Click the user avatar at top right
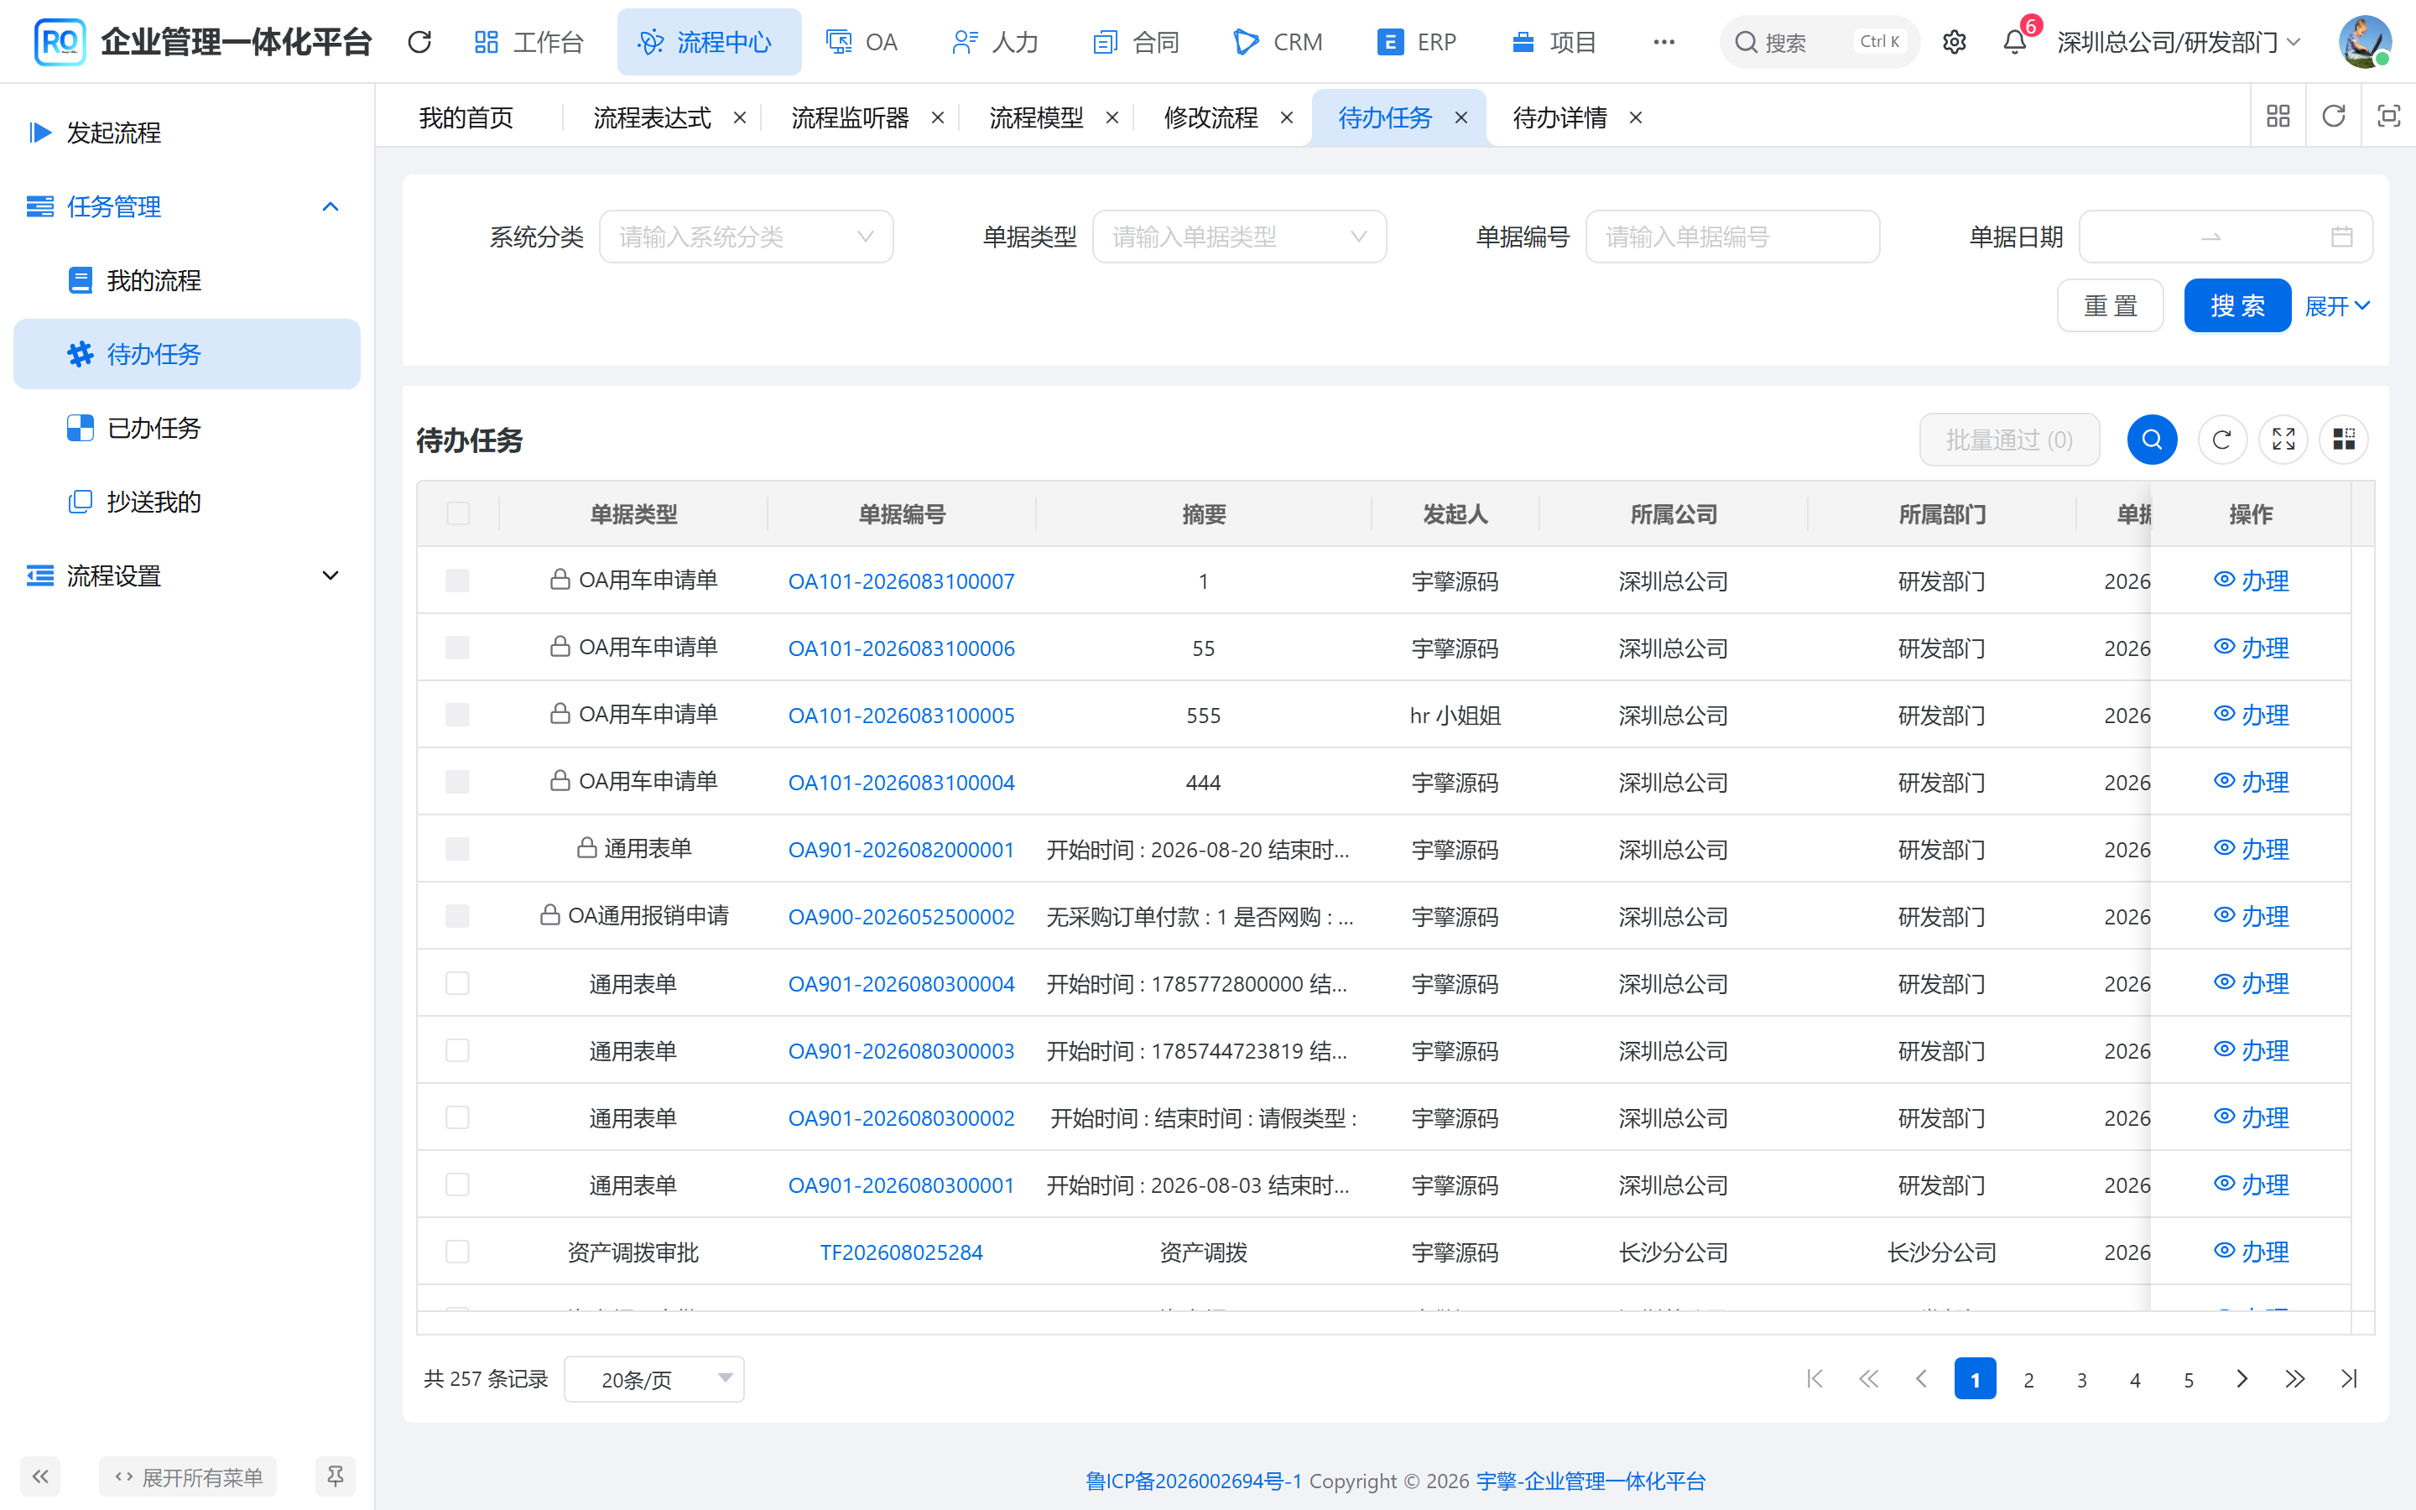This screenshot has width=2416, height=1510. click(2364, 42)
